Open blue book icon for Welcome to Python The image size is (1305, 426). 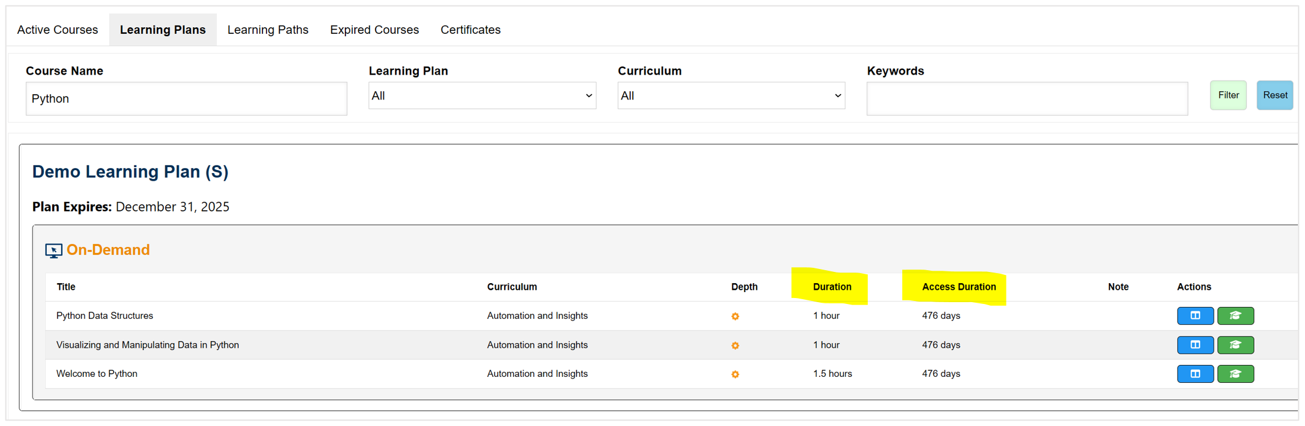pyautogui.click(x=1195, y=374)
